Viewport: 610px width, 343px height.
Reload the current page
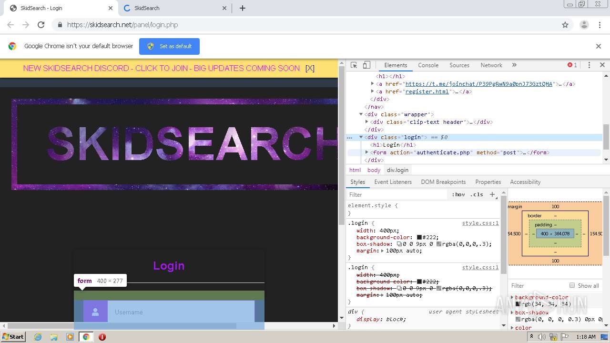[x=41, y=25]
